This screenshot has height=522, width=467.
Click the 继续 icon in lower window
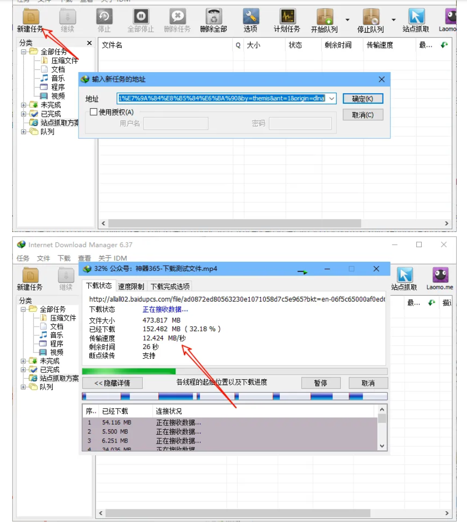66,275
